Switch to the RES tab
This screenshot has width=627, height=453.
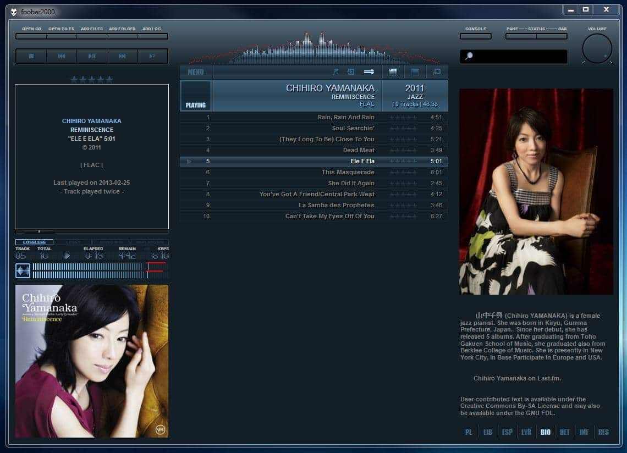click(x=603, y=432)
